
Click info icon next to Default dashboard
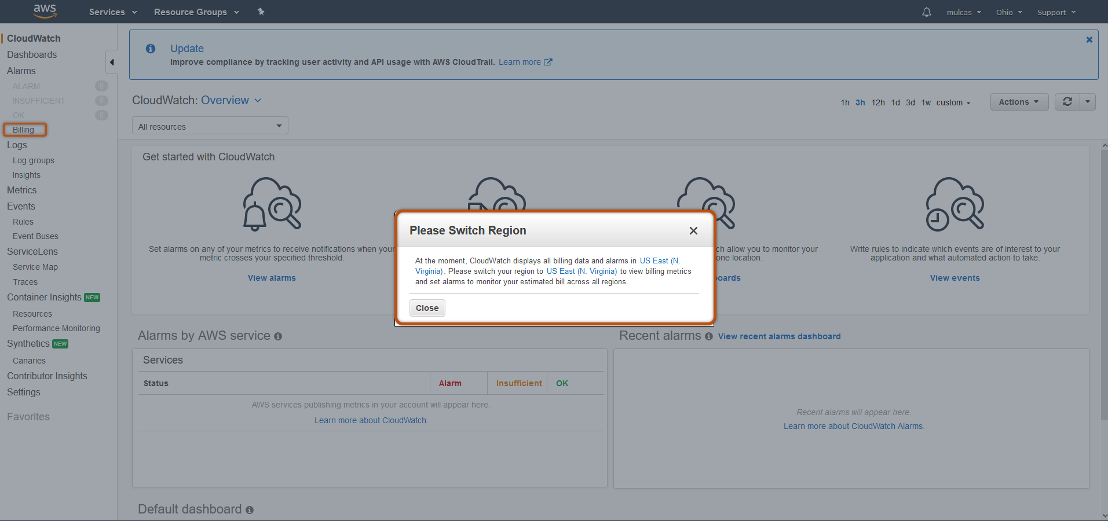point(250,510)
